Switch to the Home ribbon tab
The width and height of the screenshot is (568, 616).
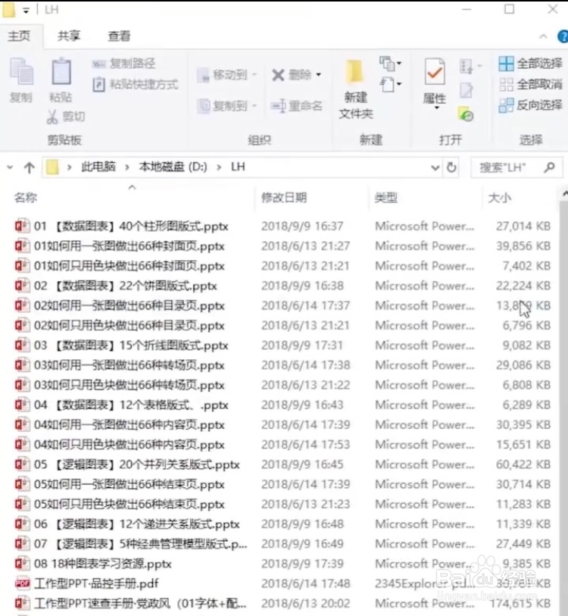pyautogui.click(x=19, y=36)
